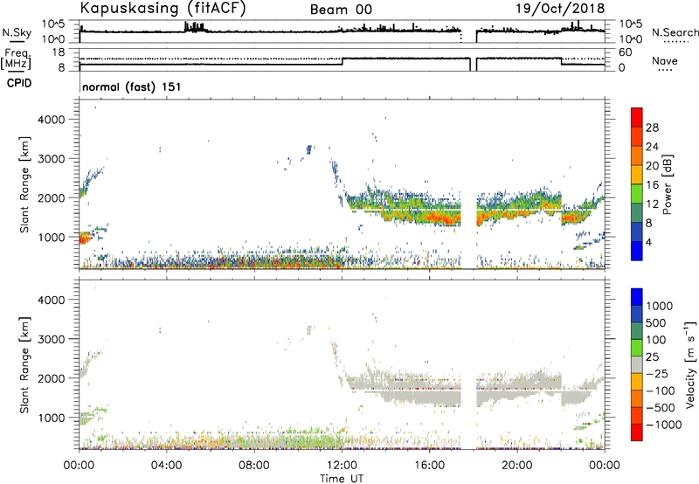Click the "4" label on Power colorbar
This screenshot has height=484, width=699.
click(x=649, y=242)
